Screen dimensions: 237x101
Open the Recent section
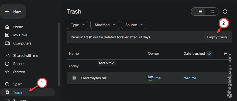tap(19, 64)
